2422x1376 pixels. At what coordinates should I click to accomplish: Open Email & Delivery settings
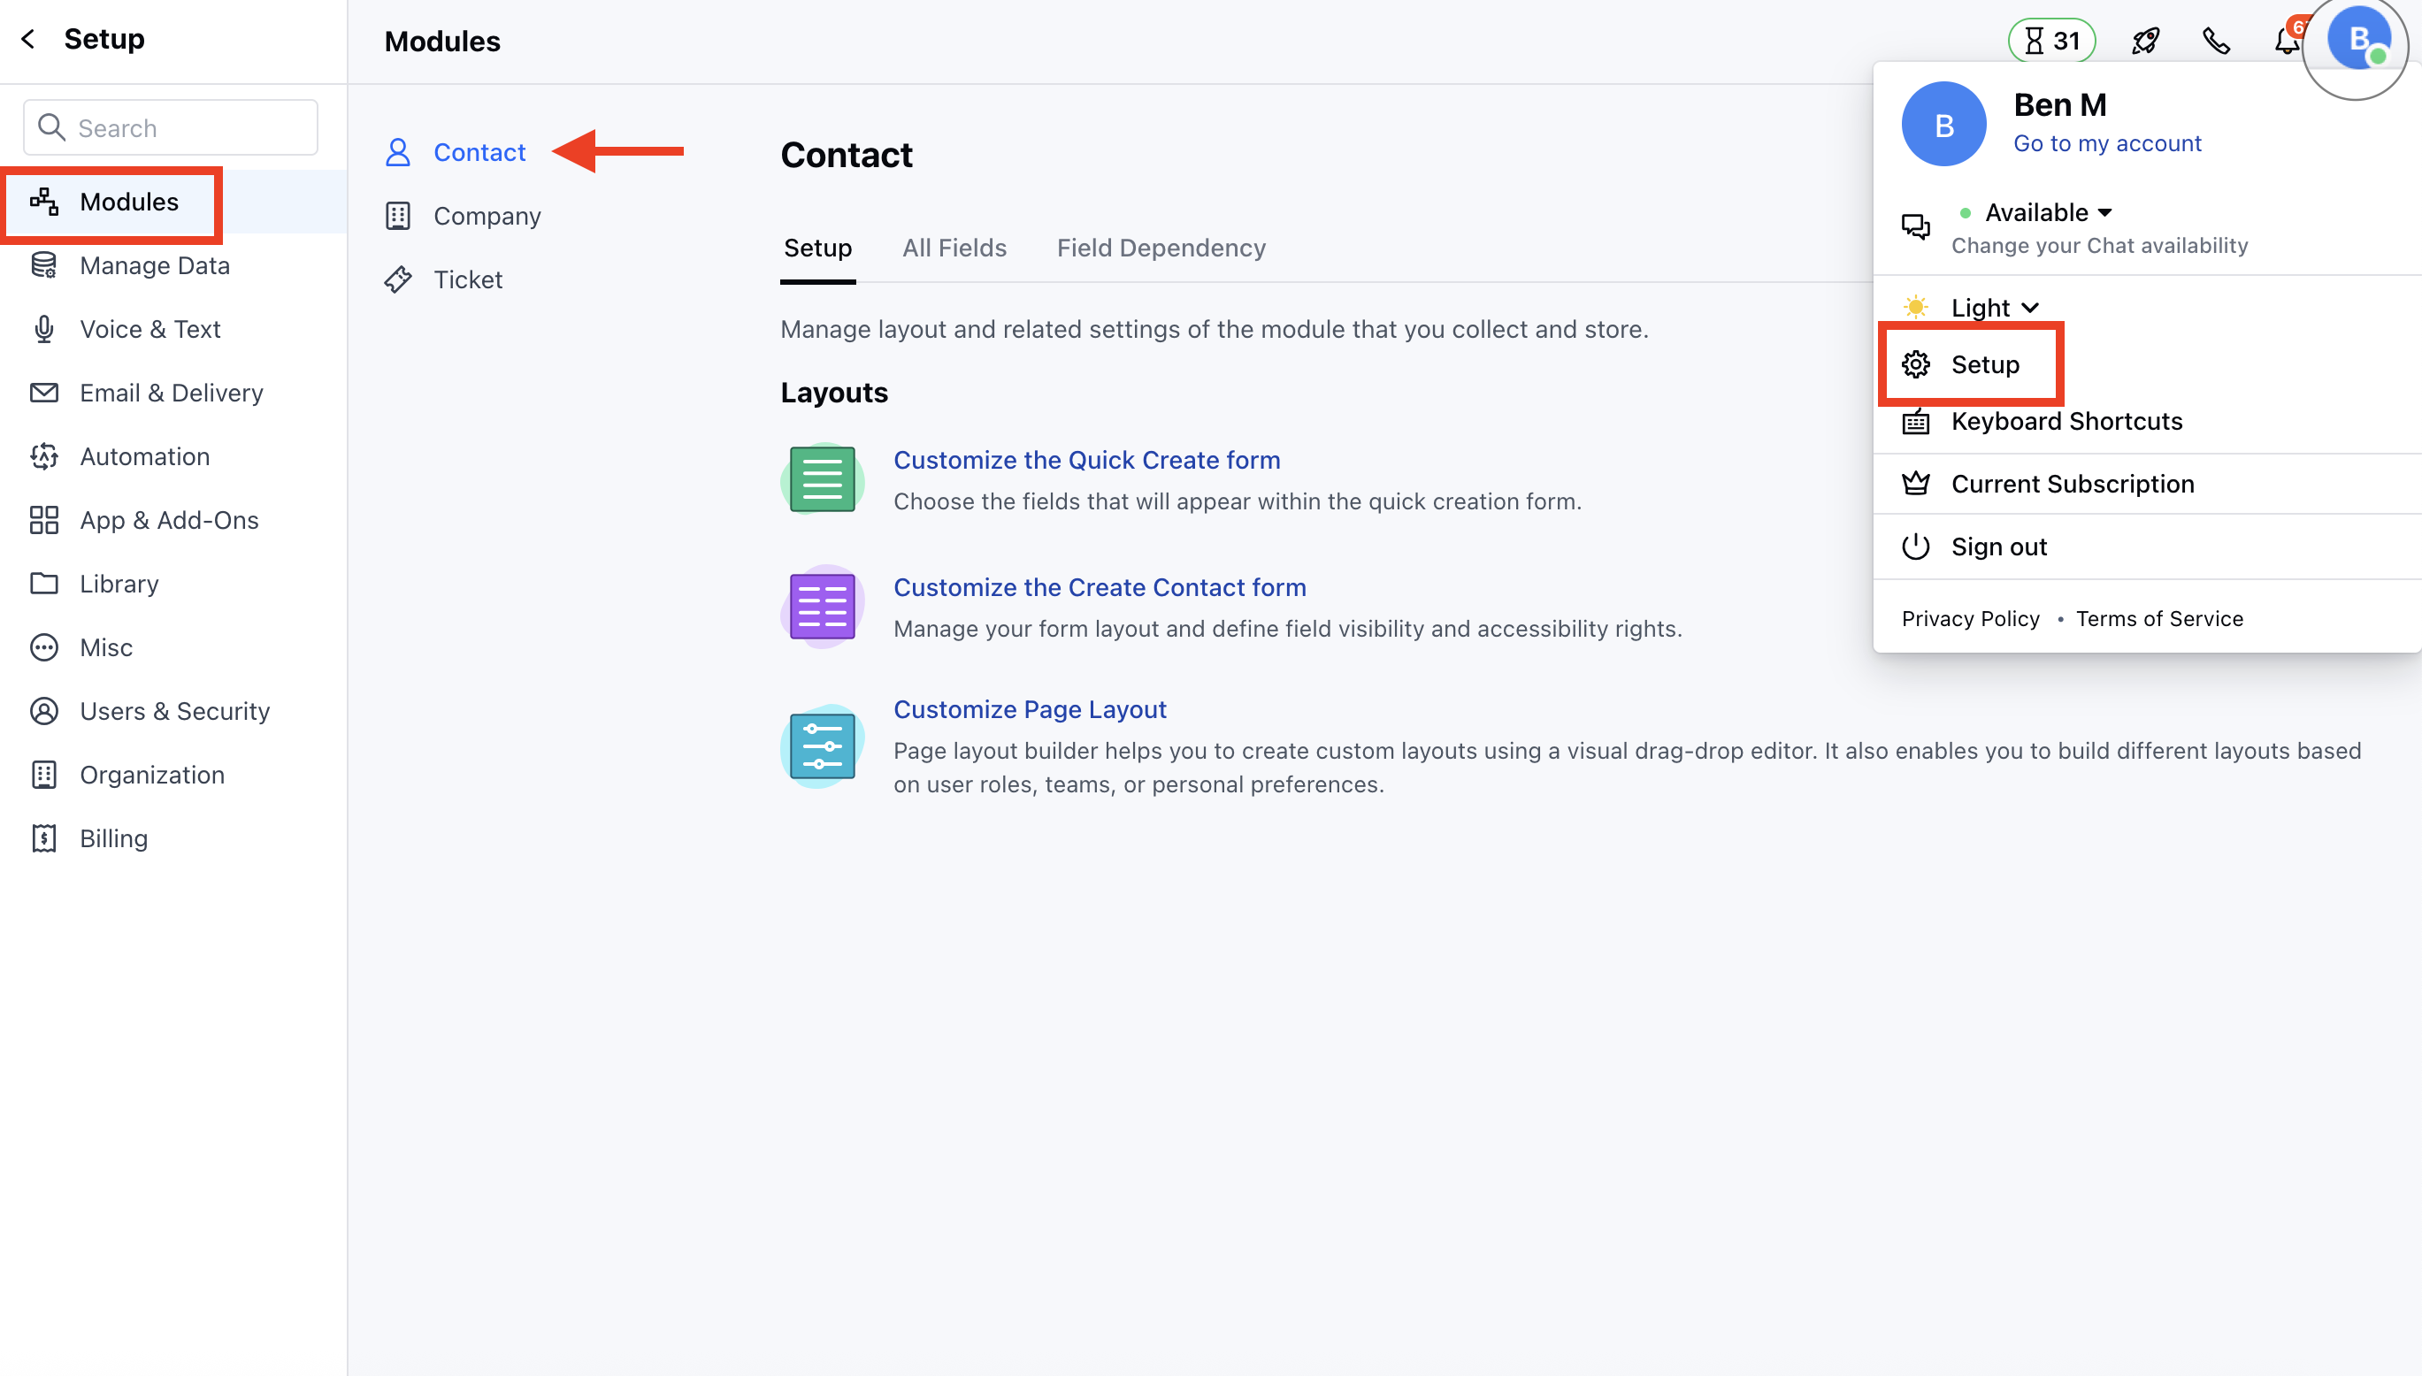coord(171,393)
